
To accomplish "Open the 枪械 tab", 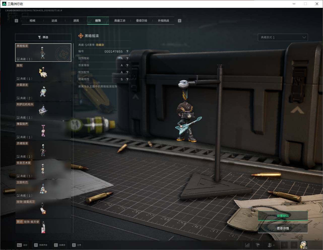I will point(33,21).
